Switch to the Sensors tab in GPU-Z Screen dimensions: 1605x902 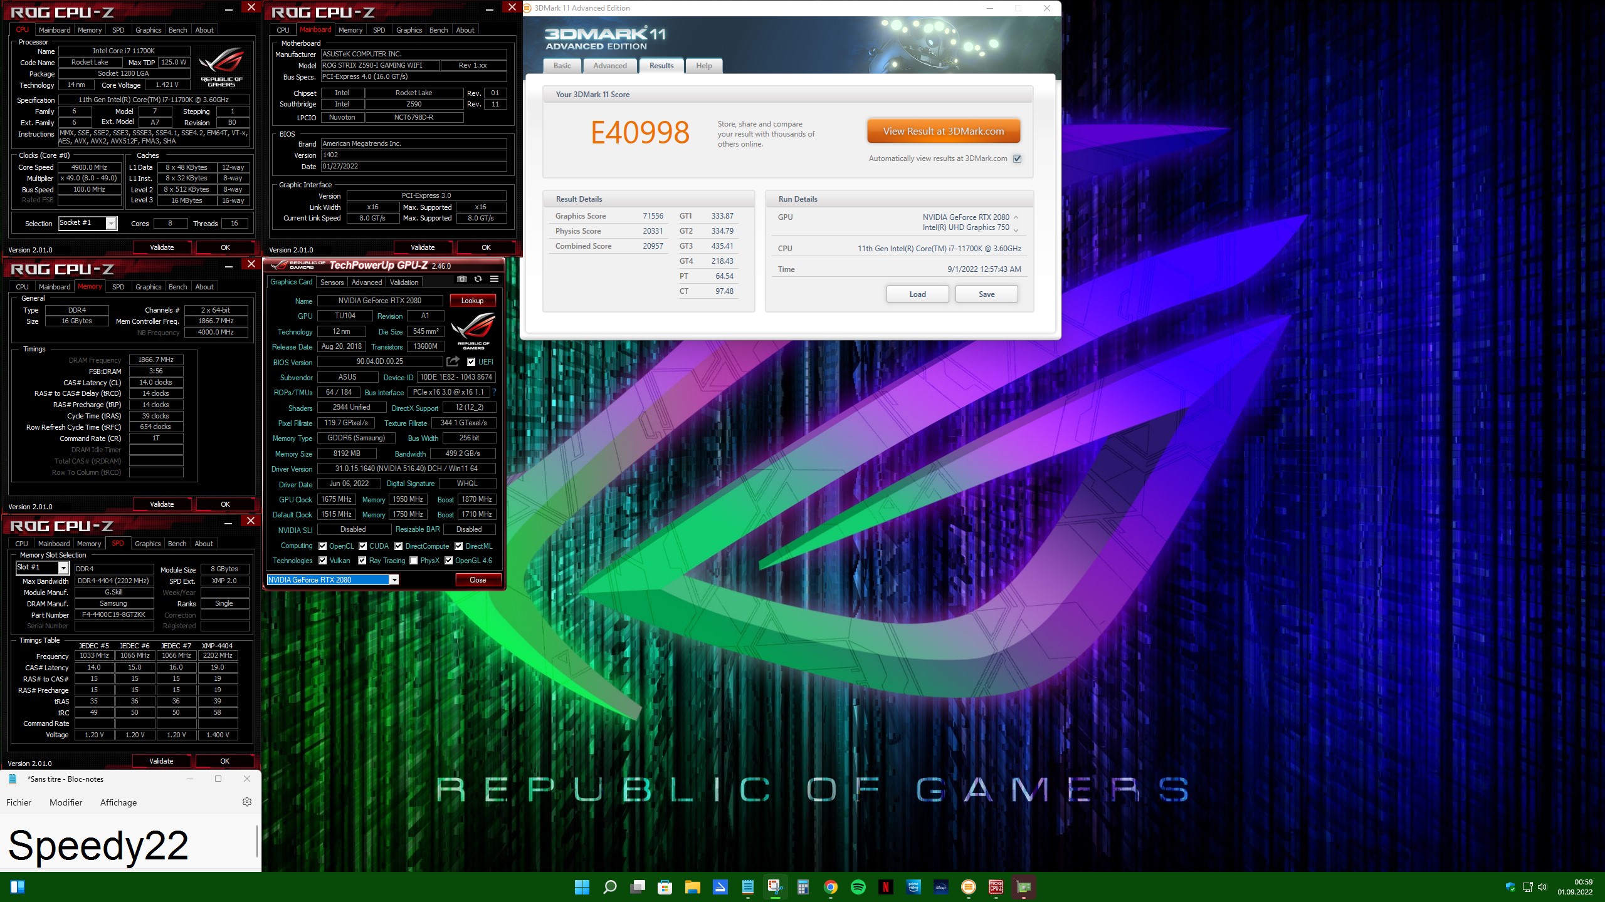pyautogui.click(x=332, y=283)
